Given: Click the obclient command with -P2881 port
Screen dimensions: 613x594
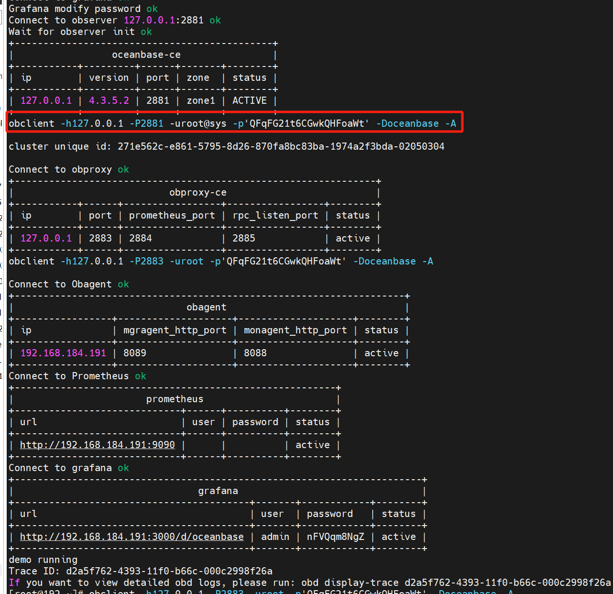Looking at the screenshot, I should click(x=232, y=123).
